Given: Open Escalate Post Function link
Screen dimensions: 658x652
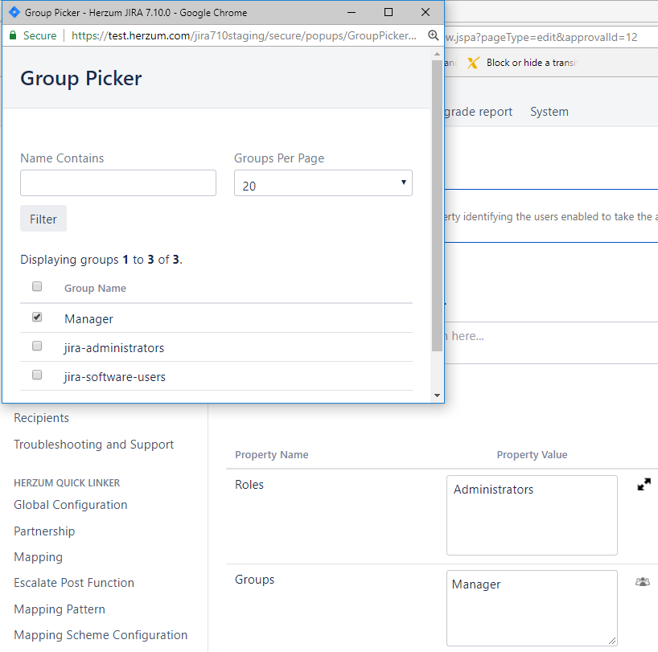Looking at the screenshot, I should 74,583.
